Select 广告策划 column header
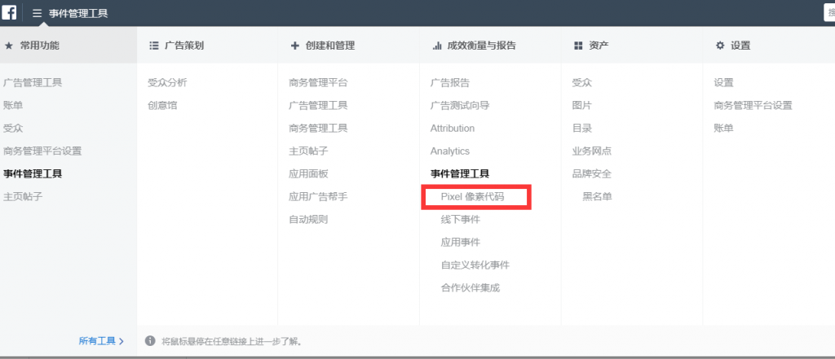This screenshot has height=359, width=835. point(184,46)
